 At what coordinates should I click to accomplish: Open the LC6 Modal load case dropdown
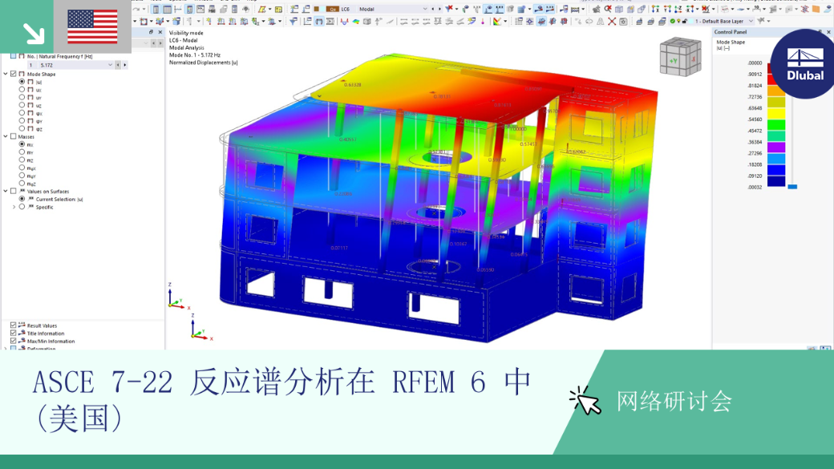(x=424, y=9)
